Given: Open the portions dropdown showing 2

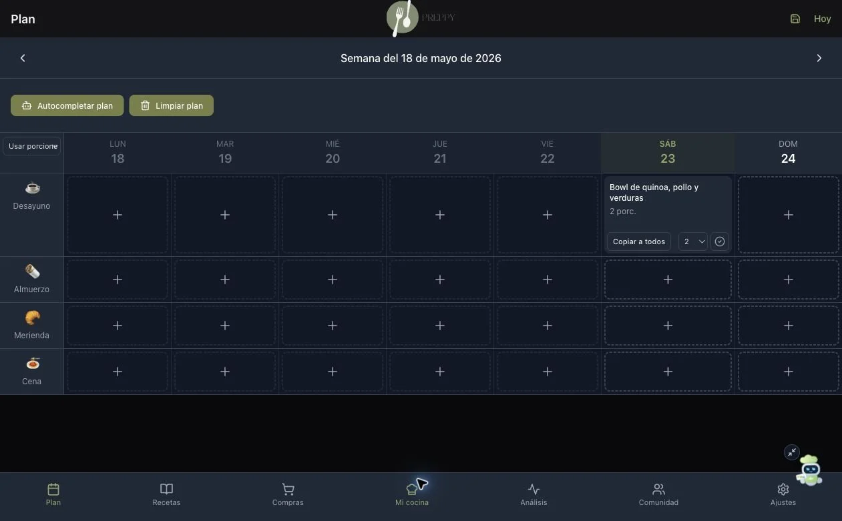Looking at the screenshot, I should [692, 241].
